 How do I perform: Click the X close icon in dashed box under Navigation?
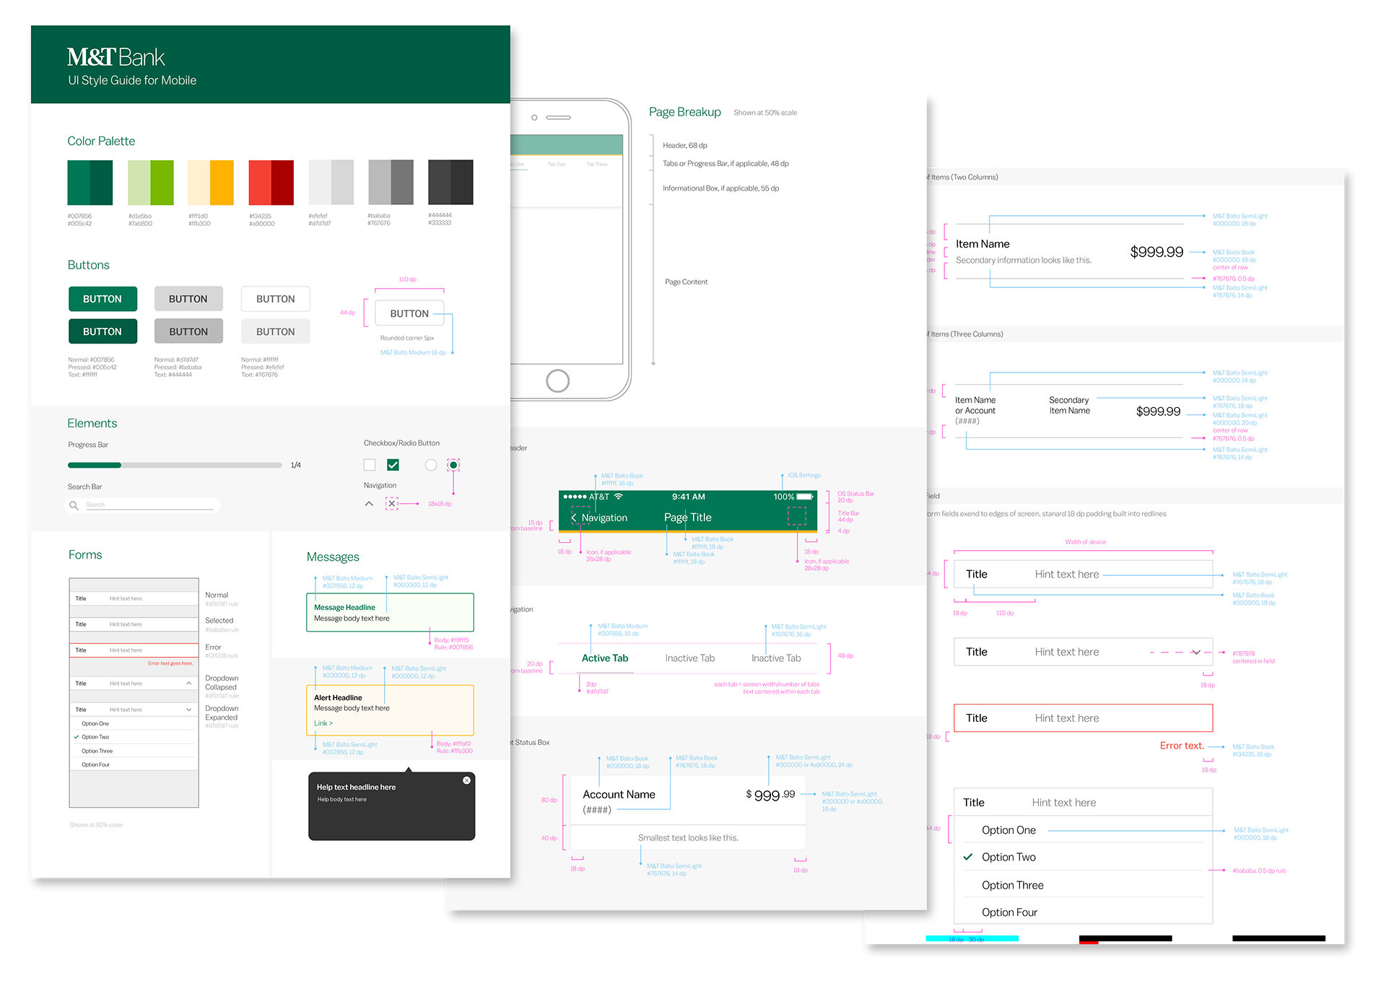click(391, 504)
